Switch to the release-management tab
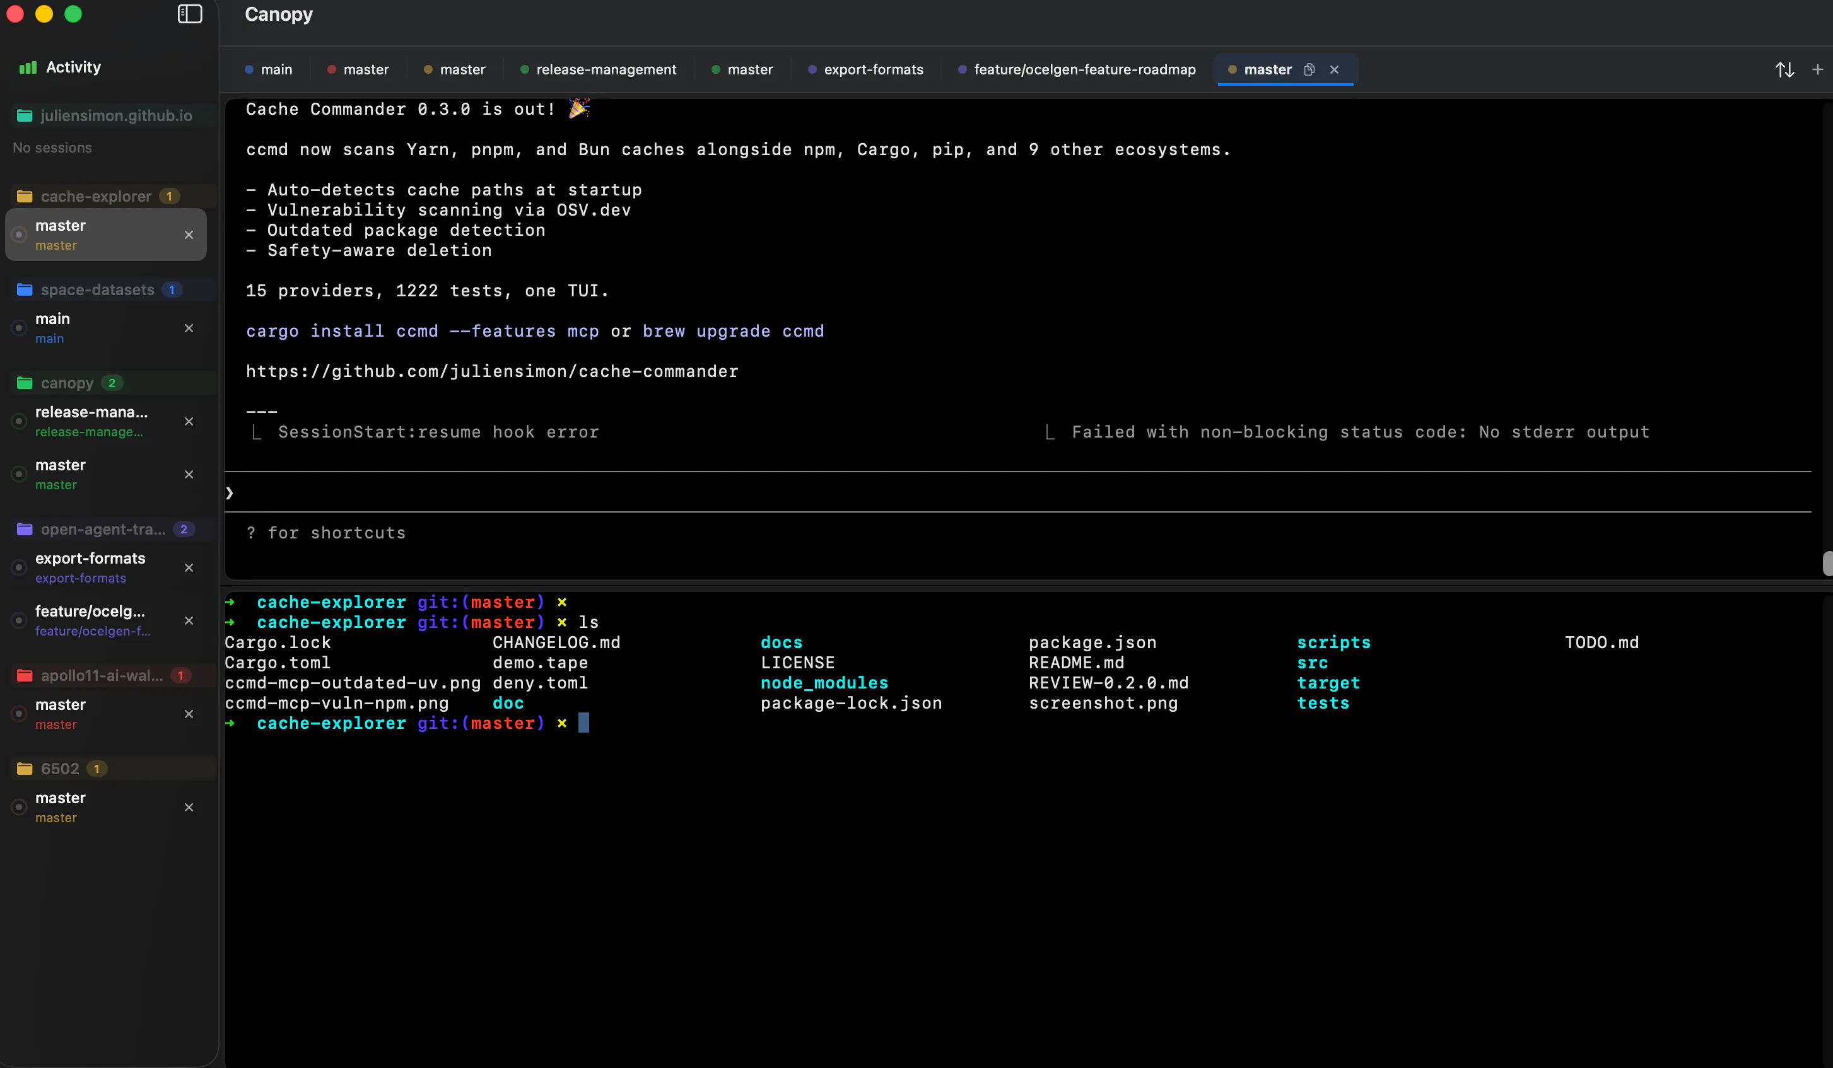Screen dimensions: 1833x1068 pos(598,70)
